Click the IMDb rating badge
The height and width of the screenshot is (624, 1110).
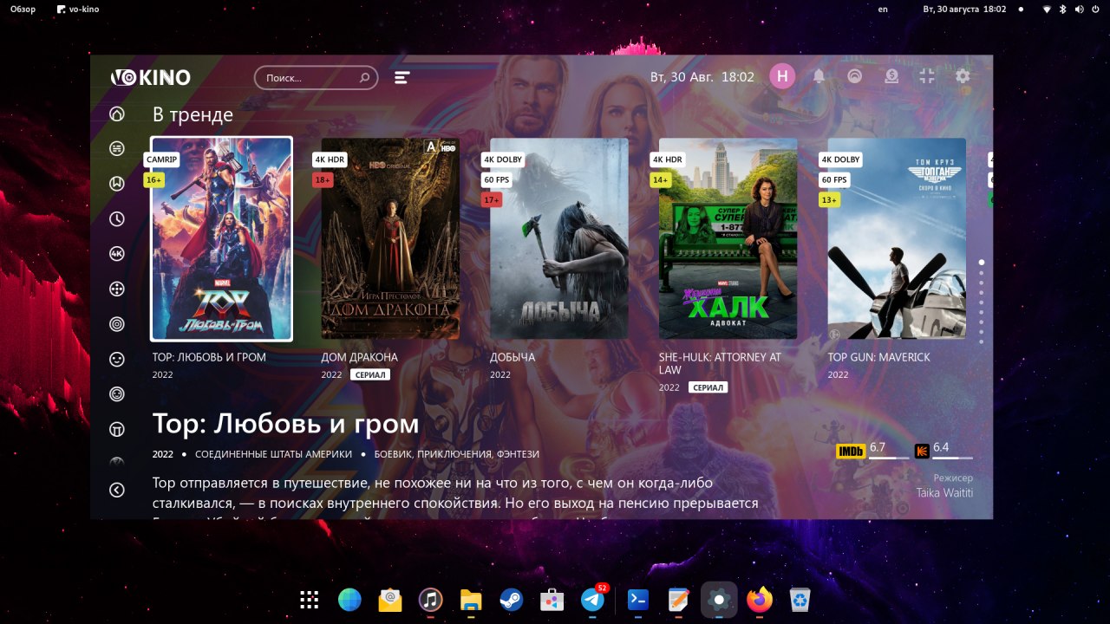tap(851, 451)
